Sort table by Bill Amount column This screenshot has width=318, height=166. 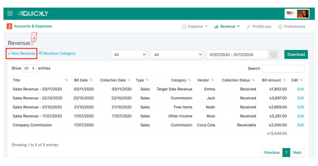[x=271, y=80]
